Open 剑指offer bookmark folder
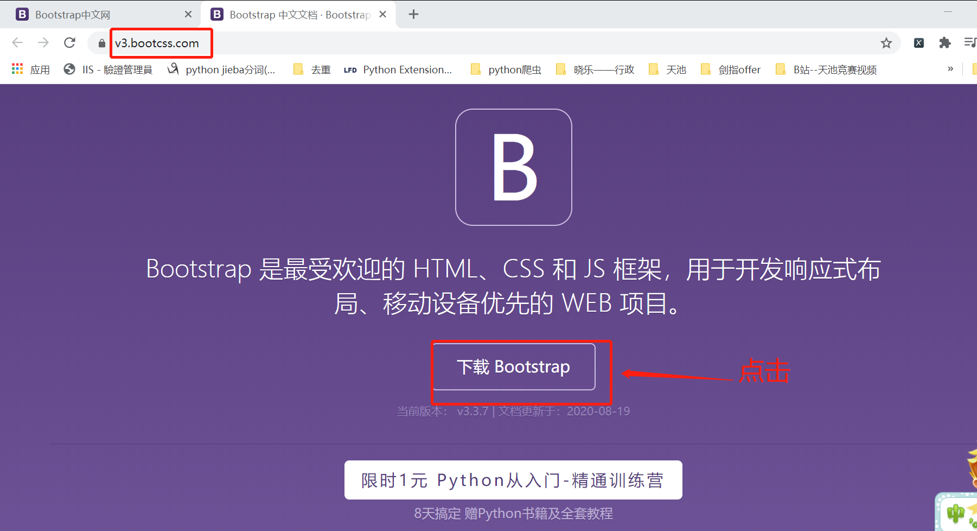 click(x=731, y=69)
